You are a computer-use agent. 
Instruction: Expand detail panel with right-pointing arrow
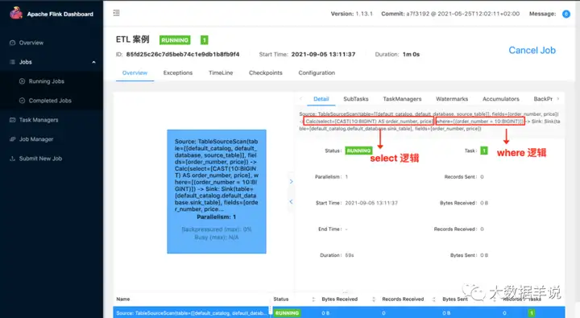pos(291,181)
